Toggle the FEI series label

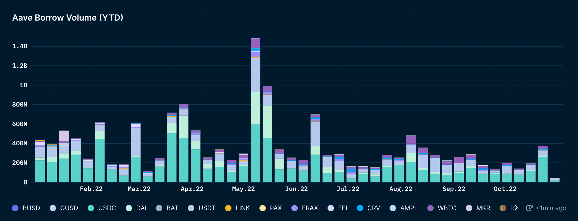[343, 208]
